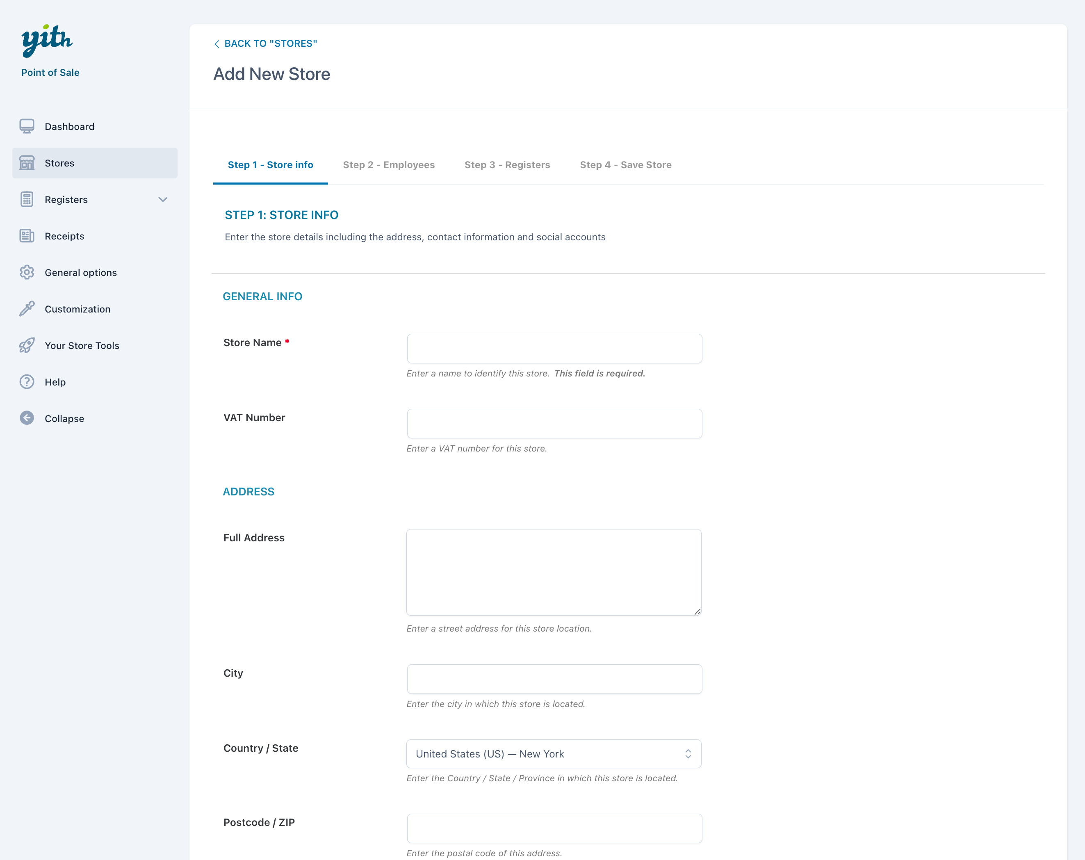Screen dimensions: 1085x860
Task: Click the General options gear icon
Action: [27, 272]
